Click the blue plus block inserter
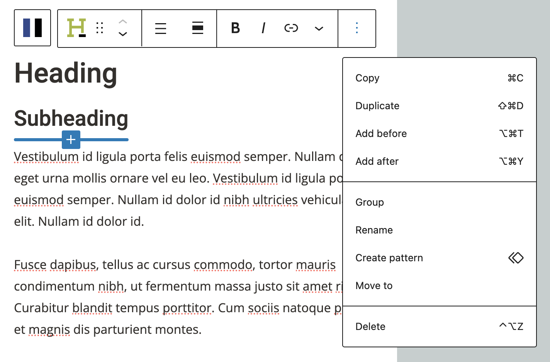Viewport: 550px width, 362px height. pos(71,140)
